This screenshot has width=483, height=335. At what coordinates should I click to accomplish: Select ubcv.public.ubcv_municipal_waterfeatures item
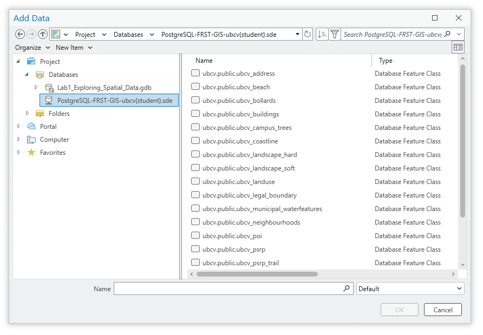click(262, 209)
